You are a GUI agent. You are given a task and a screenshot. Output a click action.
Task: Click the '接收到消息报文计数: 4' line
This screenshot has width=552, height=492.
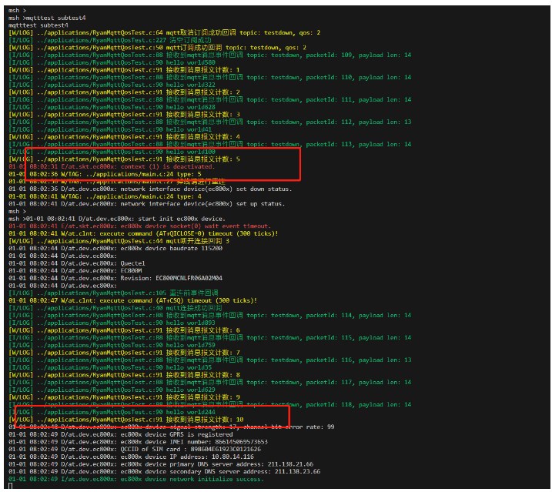pos(124,136)
